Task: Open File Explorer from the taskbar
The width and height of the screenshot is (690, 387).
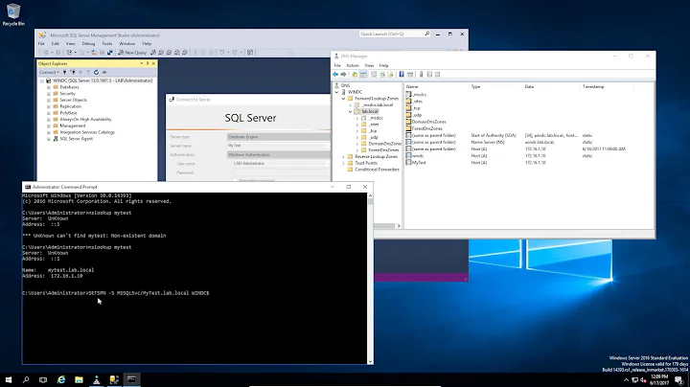Action: click(79, 379)
